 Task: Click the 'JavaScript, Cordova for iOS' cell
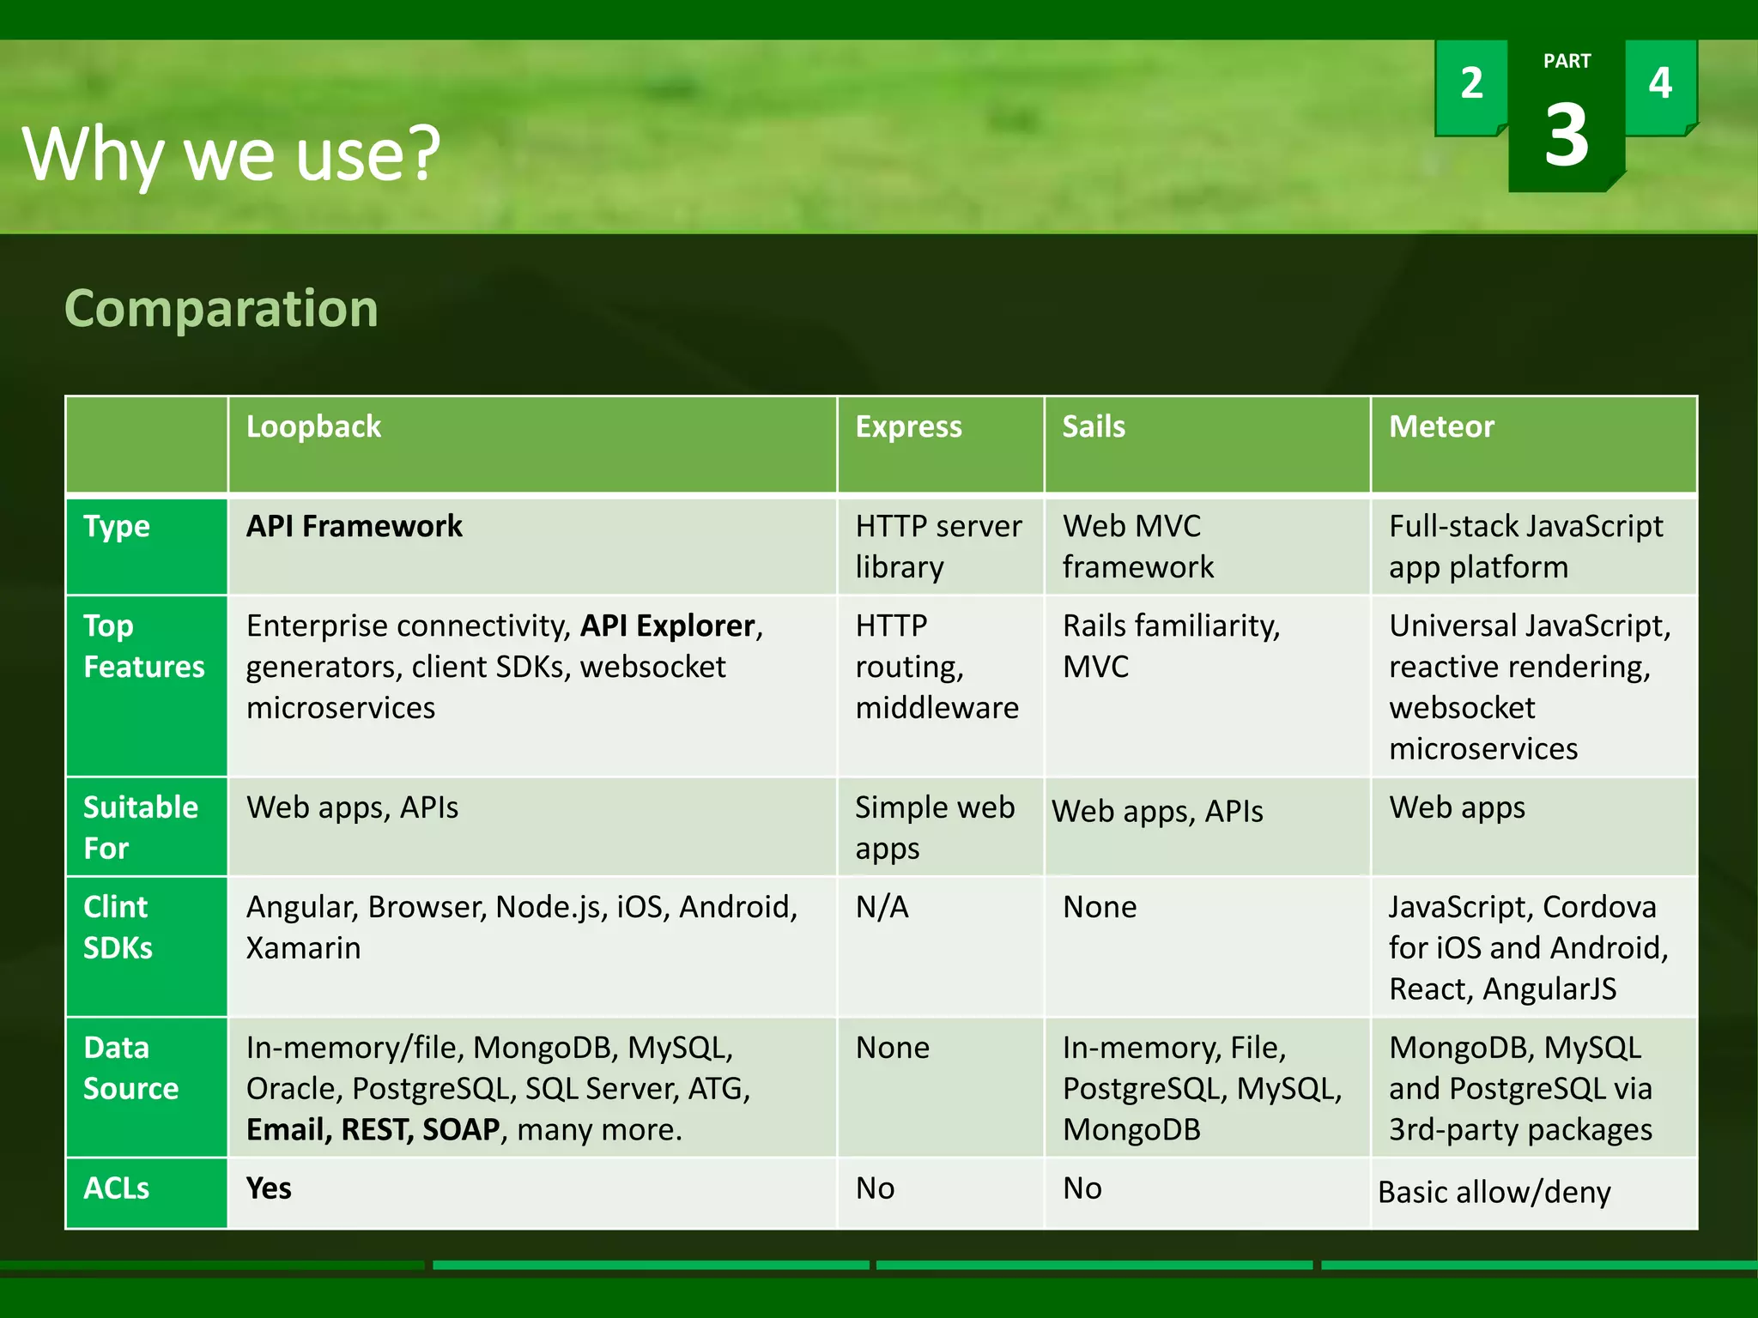(1534, 947)
